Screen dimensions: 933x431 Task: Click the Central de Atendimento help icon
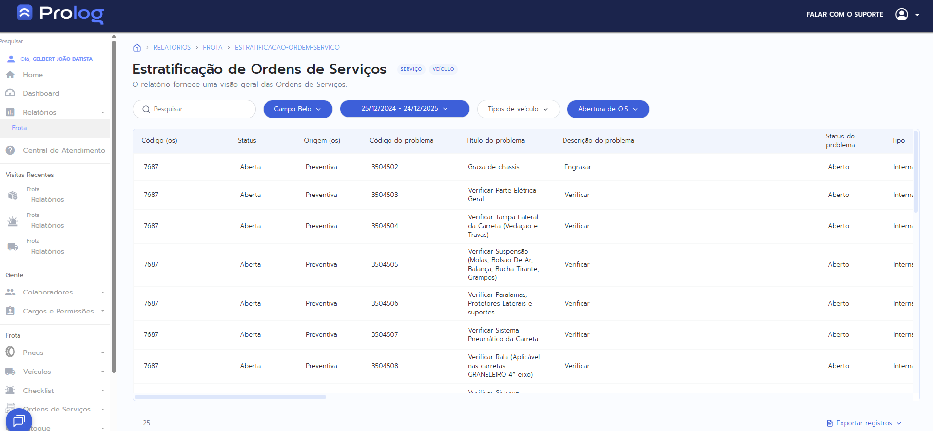pyautogui.click(x=10, y=150)
